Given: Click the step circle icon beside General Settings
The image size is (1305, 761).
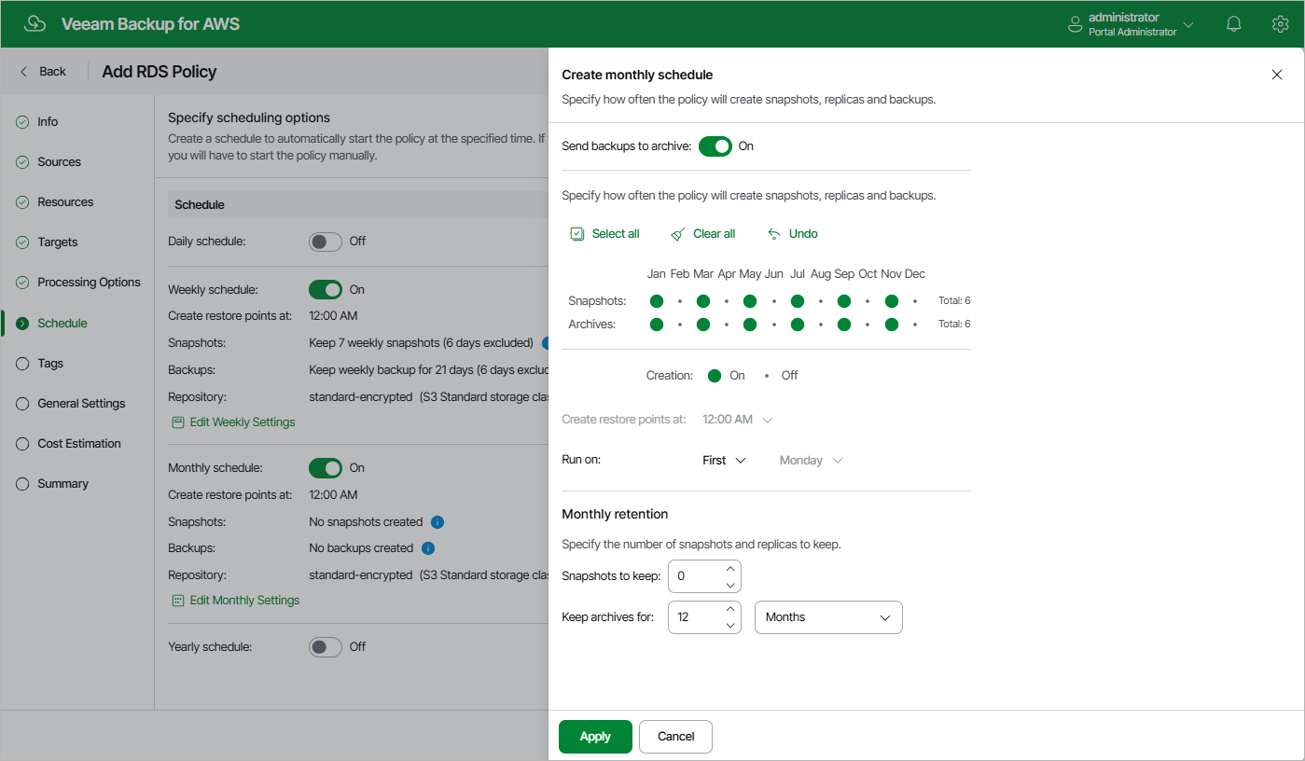Looking at the screenshot, I should click(x=22, y=404).
